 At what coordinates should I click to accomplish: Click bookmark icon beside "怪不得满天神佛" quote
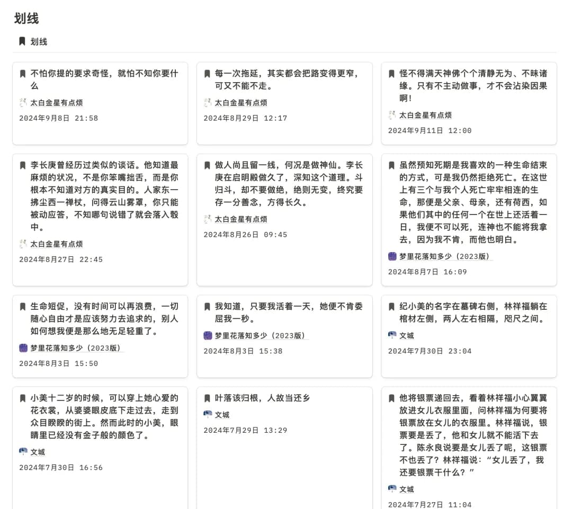(391, 74)
